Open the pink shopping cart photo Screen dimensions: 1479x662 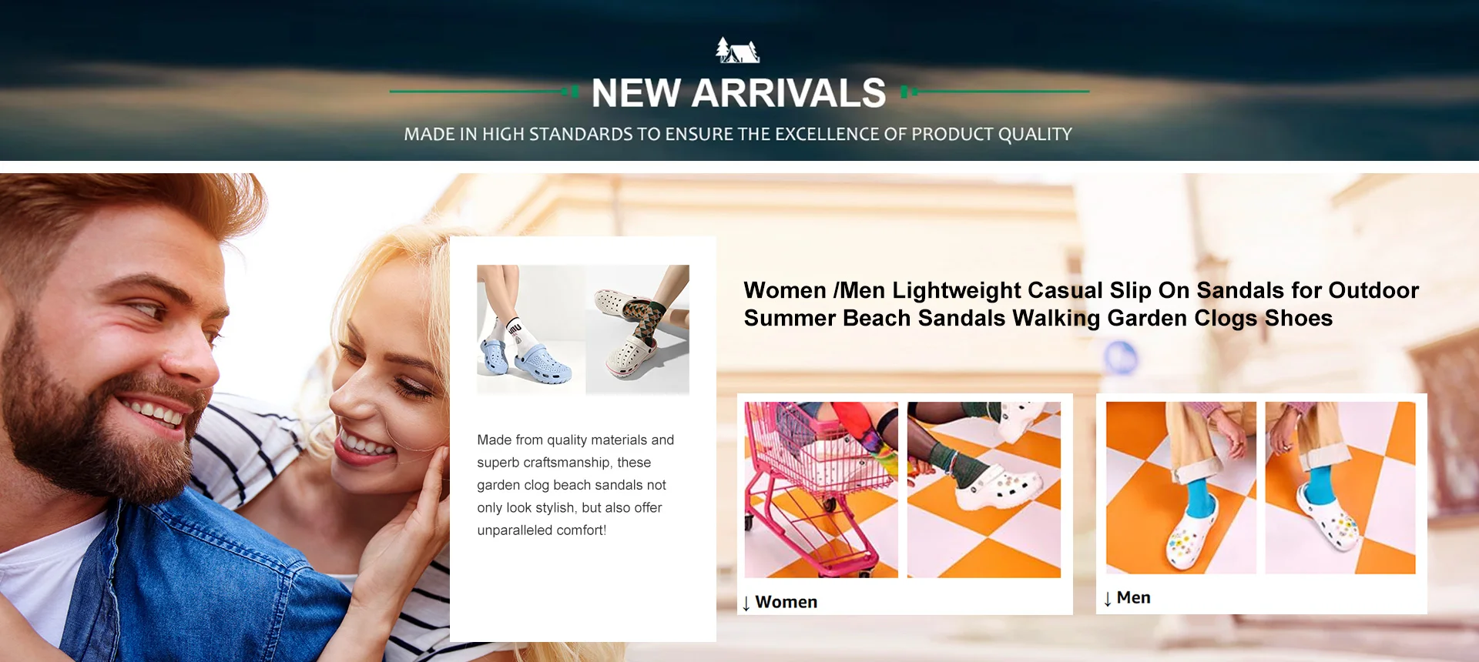821,490
